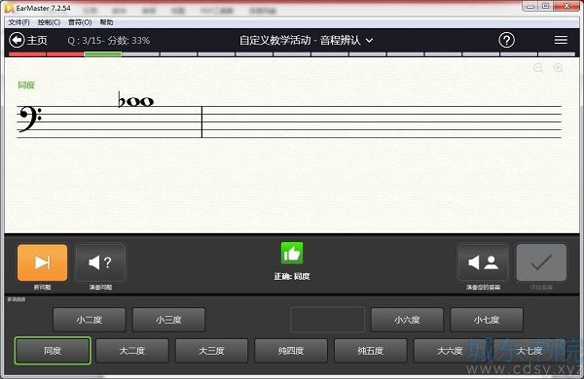Image resolution: width=584 pixels, height=379 pixels.
Task: Click the green thumbs-up icon
Action: click(292, 253)
